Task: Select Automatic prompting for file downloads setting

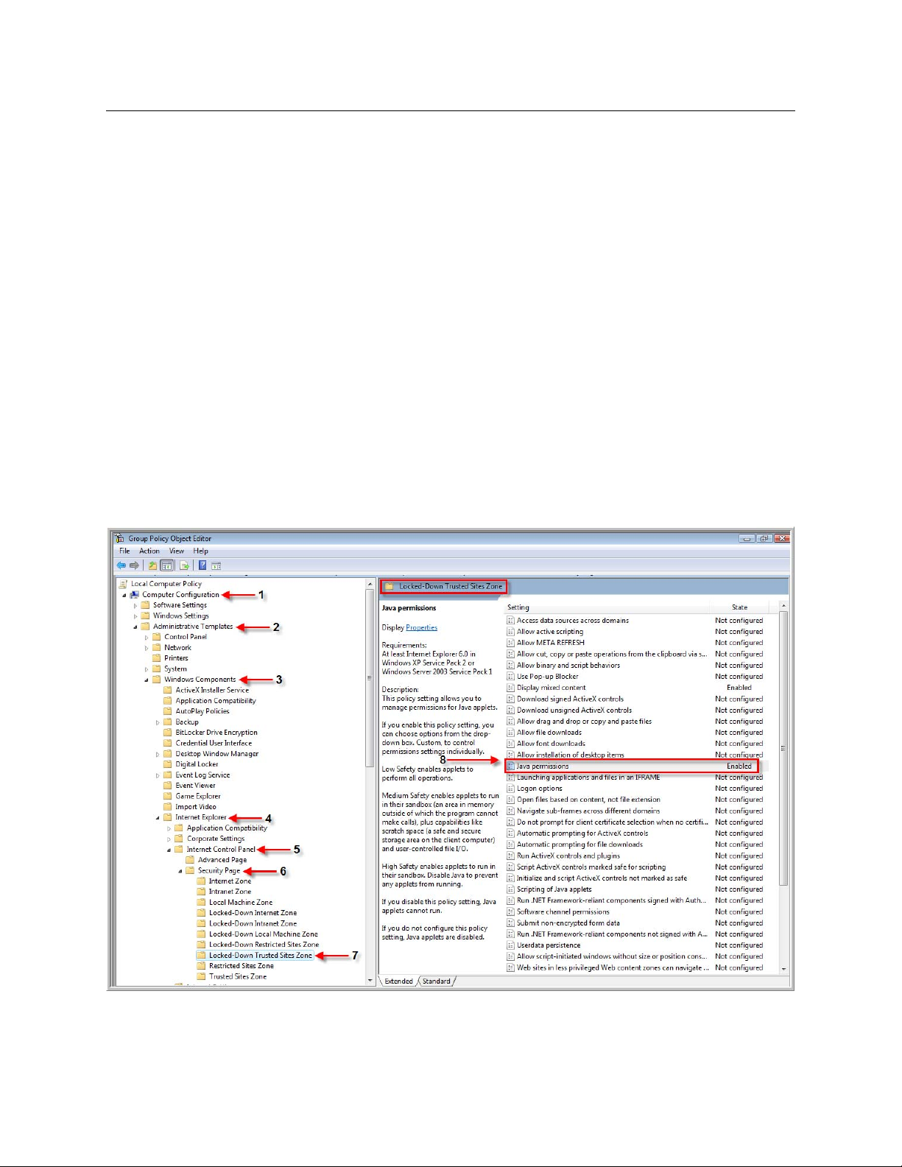Action: (579, 845)
